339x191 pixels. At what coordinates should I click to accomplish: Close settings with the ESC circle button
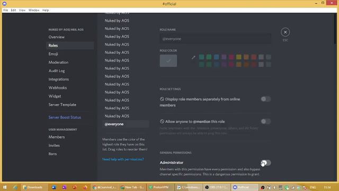285,32
